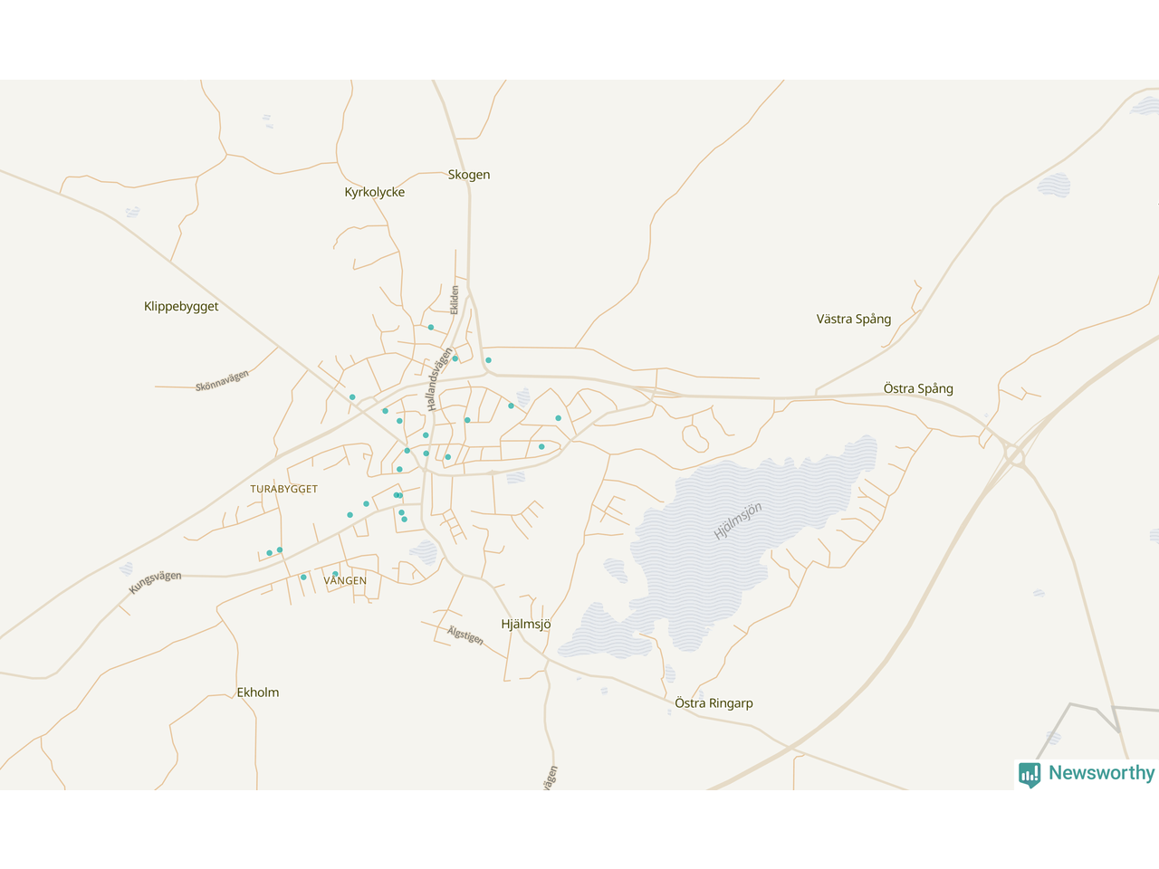This screenshot has width=1159, height=869.
Task: Select the Skönnavägen road label
Action: pyautogui.click(x=222, y=381)
